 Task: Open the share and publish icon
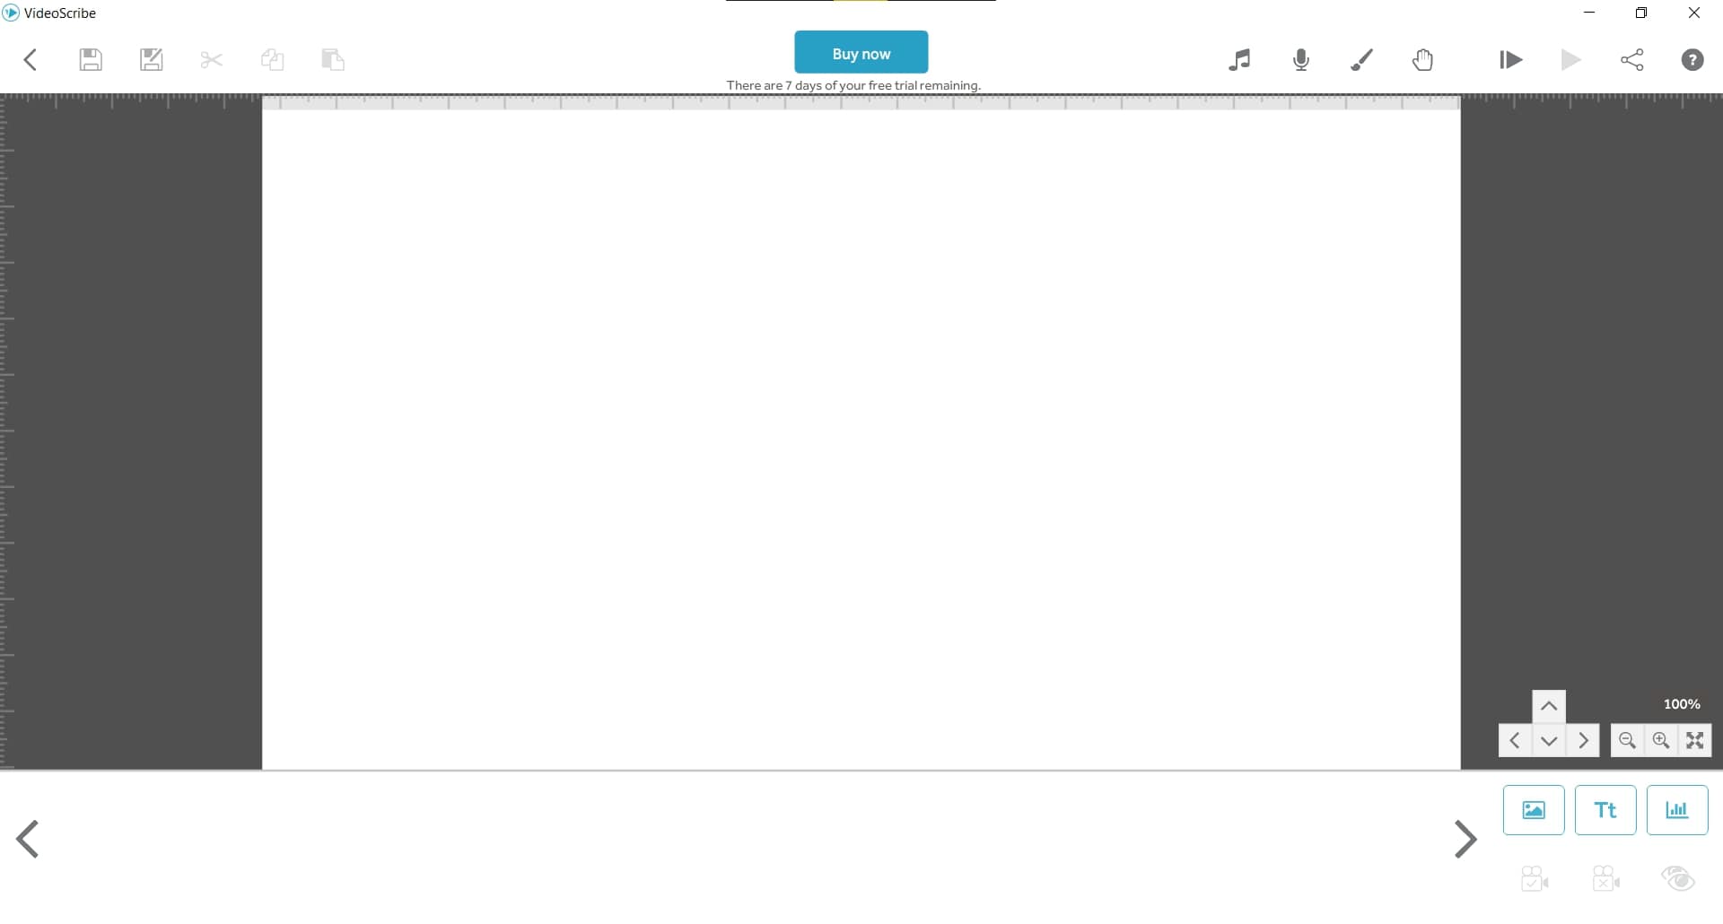click(x=1632, y=60)
